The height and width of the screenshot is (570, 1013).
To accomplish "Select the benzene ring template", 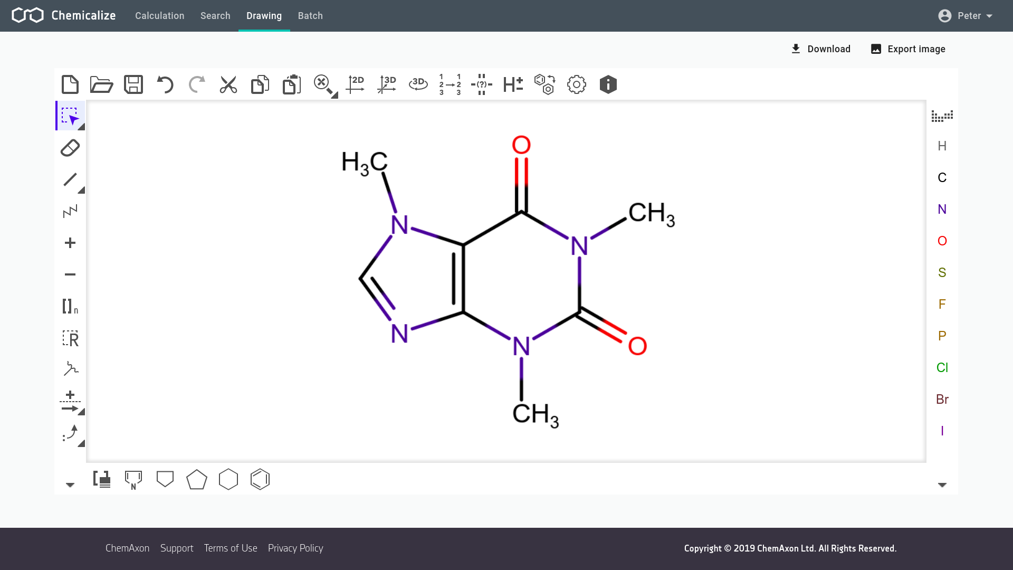I will (x=260, y=479).
